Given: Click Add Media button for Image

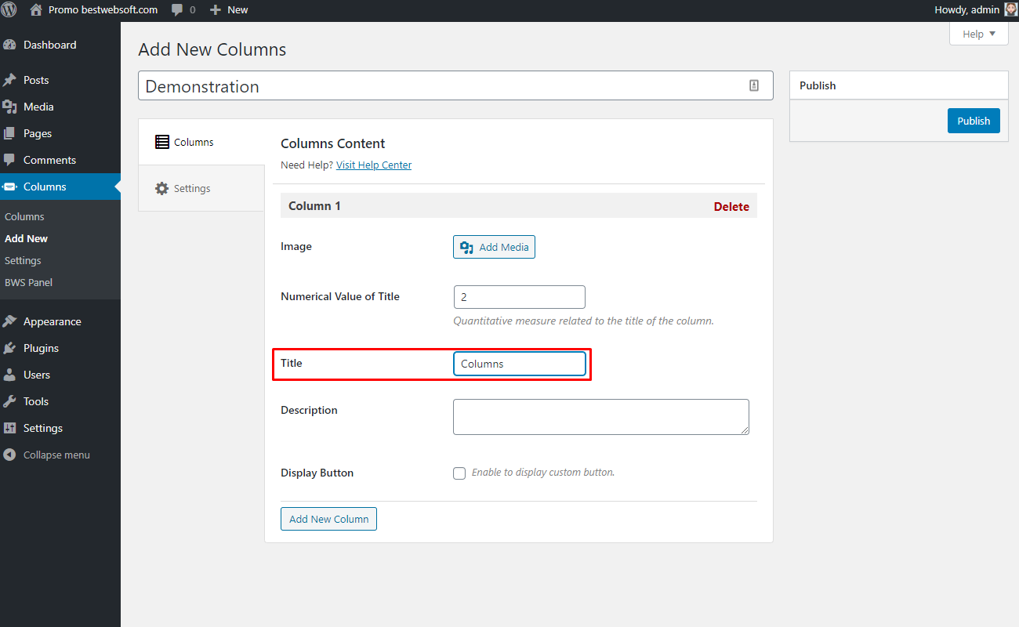Looking at the screenshot, I should click(494, 247).
